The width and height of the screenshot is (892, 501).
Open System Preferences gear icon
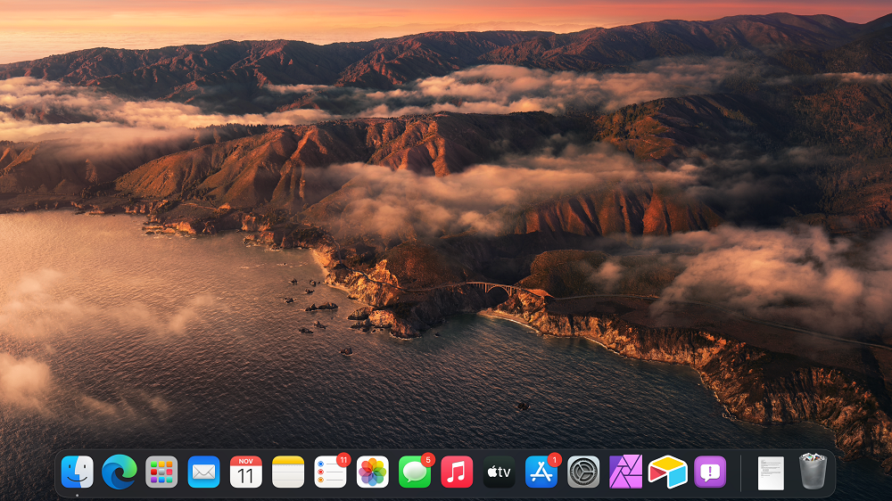pyautogui.click(x=583, y=472)
